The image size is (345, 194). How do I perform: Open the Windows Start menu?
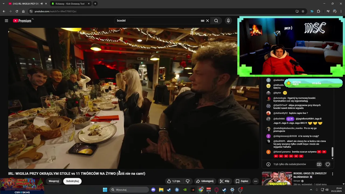click(x=105, y=190)
